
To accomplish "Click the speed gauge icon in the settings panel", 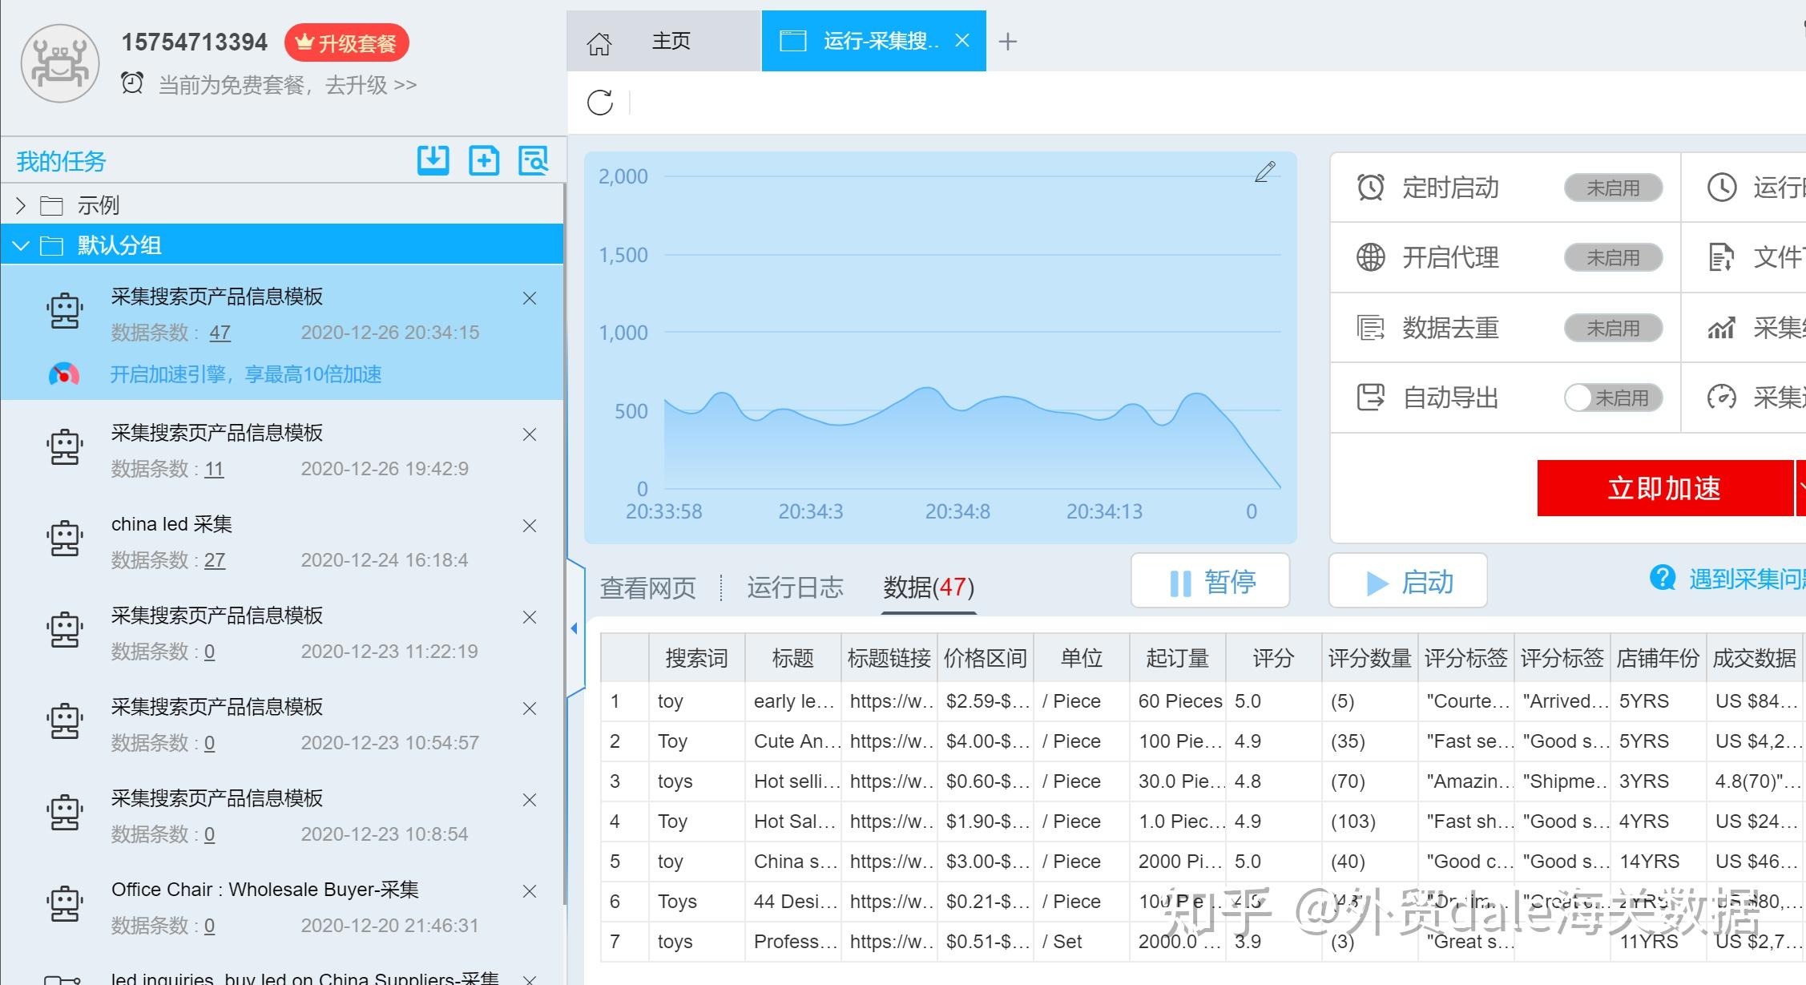I will coord(1722,398).
